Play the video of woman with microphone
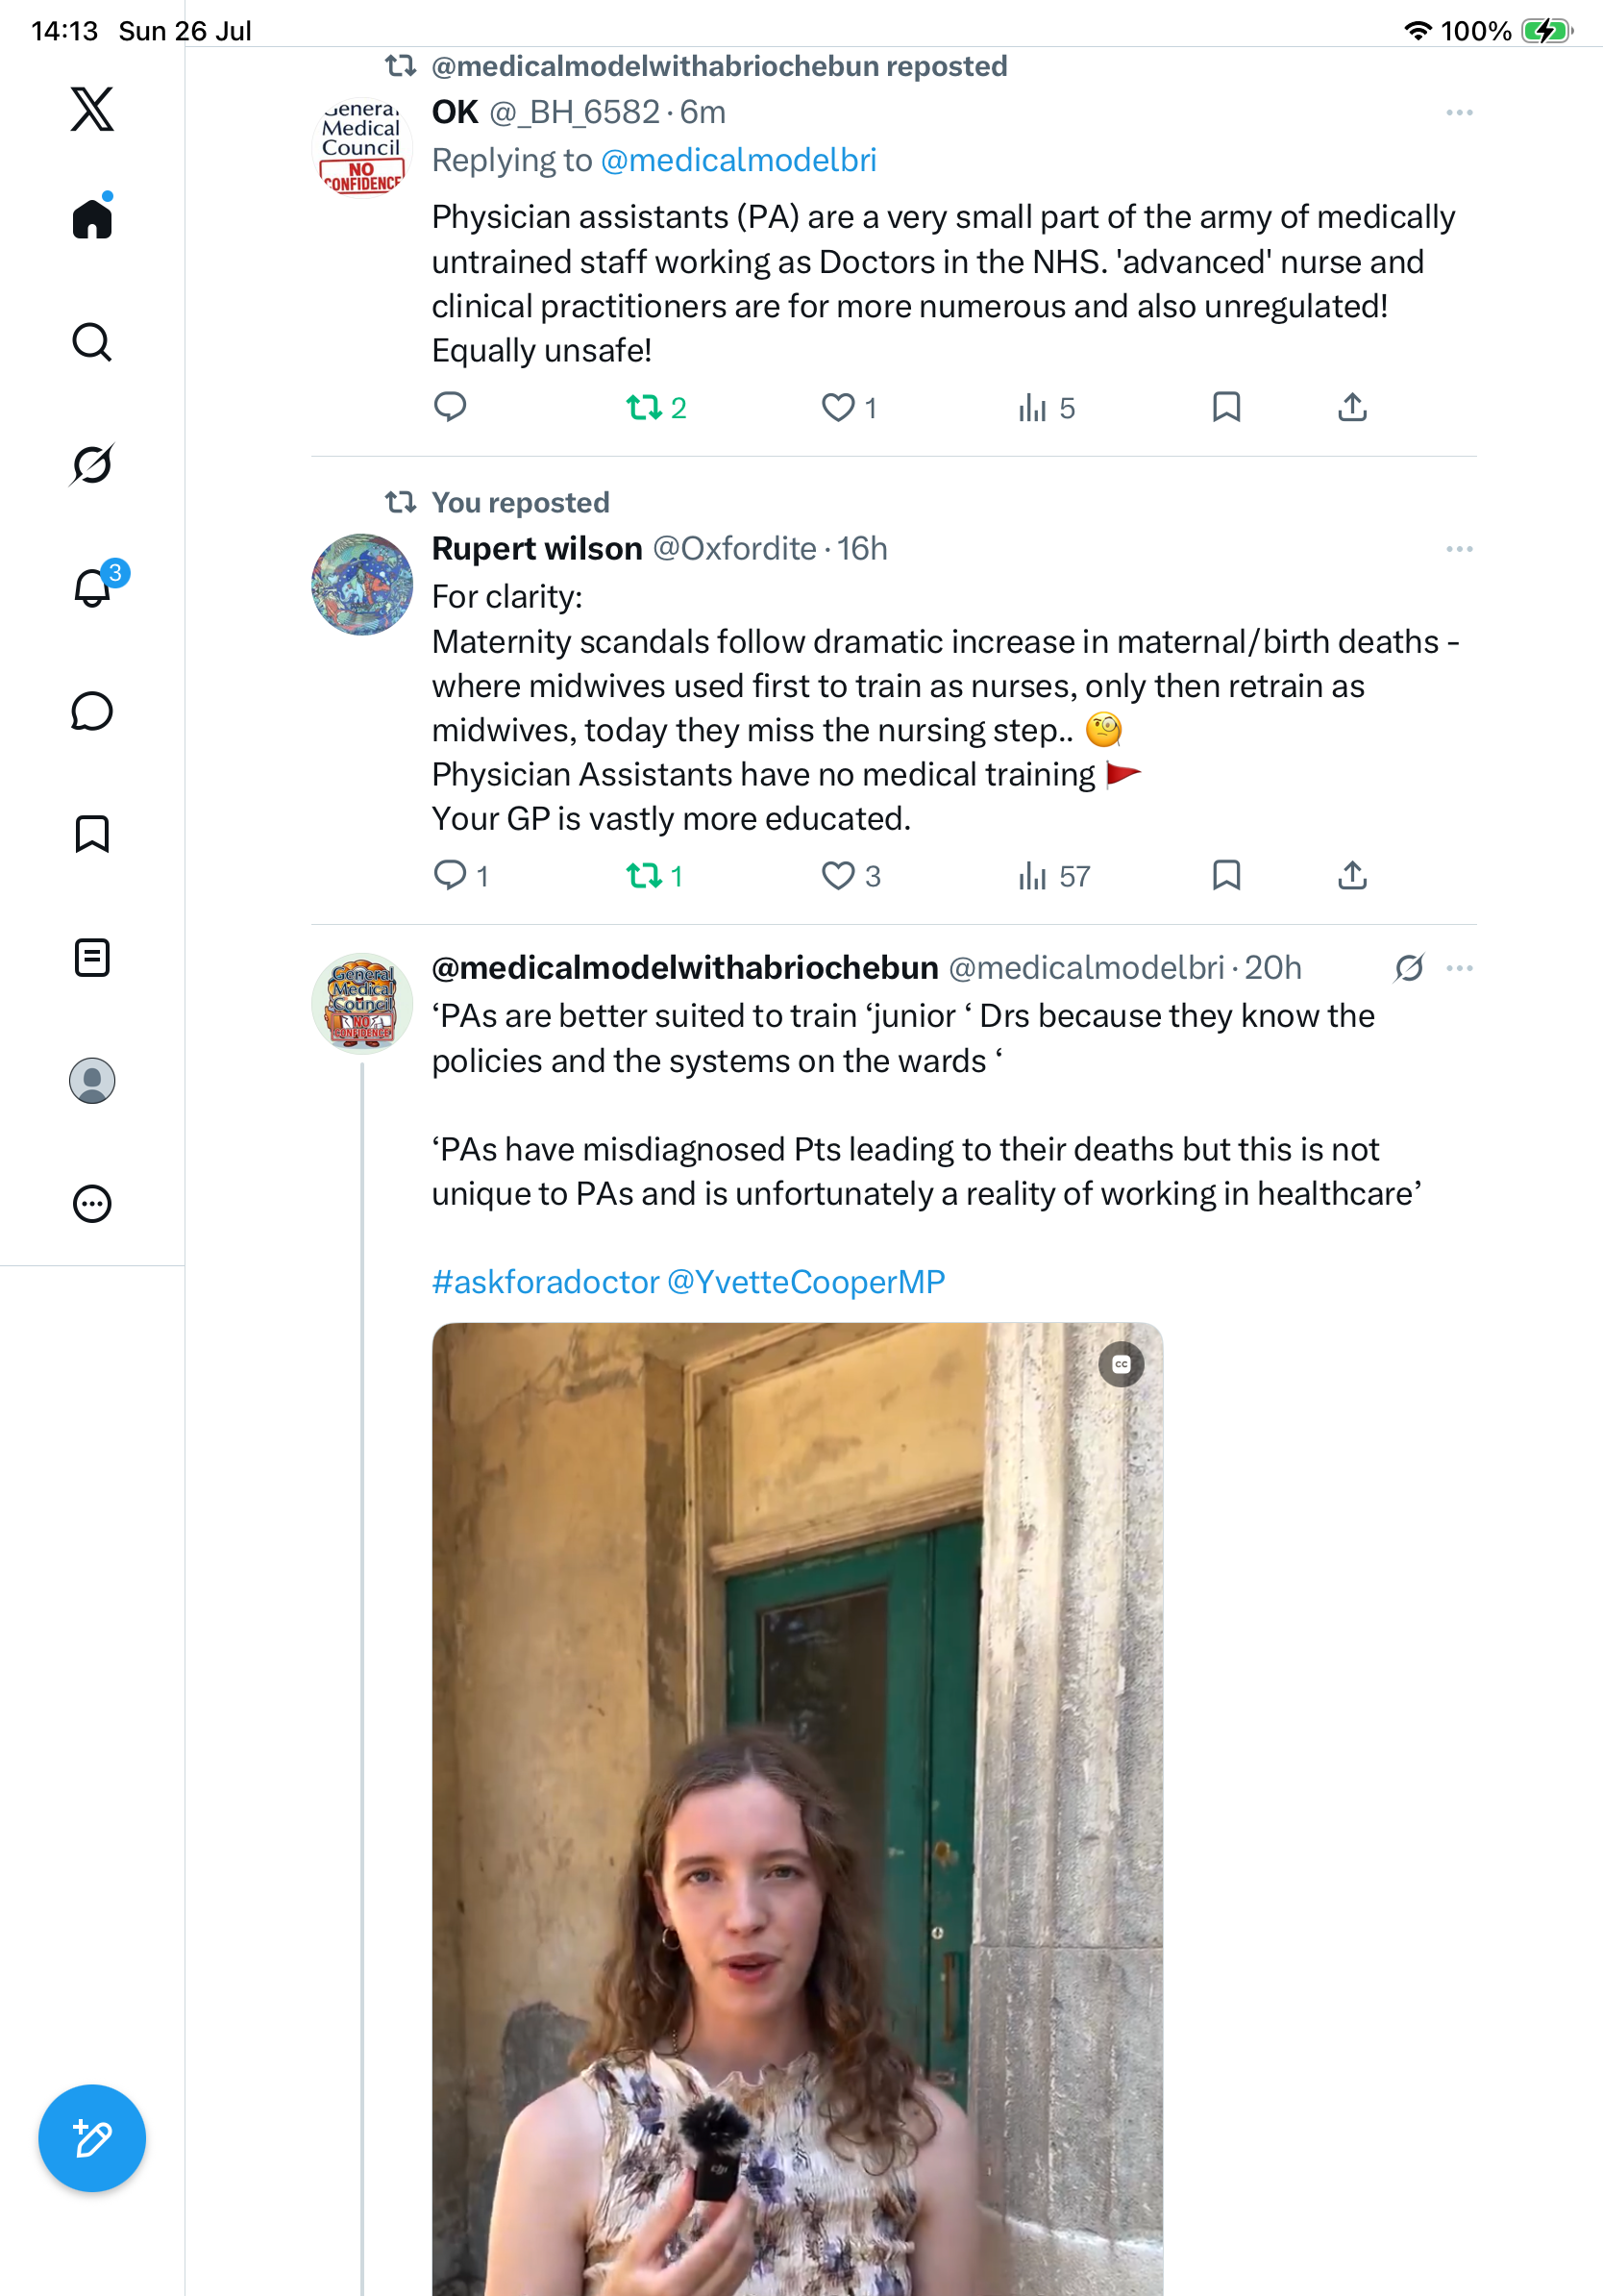The width and height of the screenshot is (1603, 2296). click(798, 1809)
